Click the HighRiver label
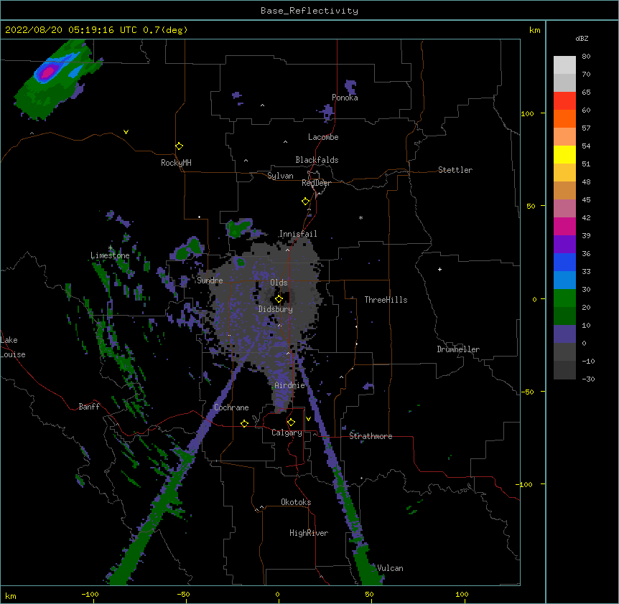The image size is (619, 604). 309,533
